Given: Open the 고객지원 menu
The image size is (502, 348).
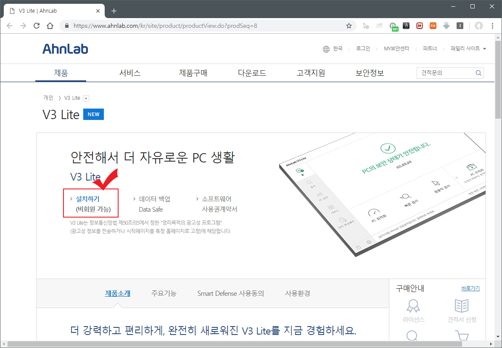Looking at the screenshot, I should point(311,73).
